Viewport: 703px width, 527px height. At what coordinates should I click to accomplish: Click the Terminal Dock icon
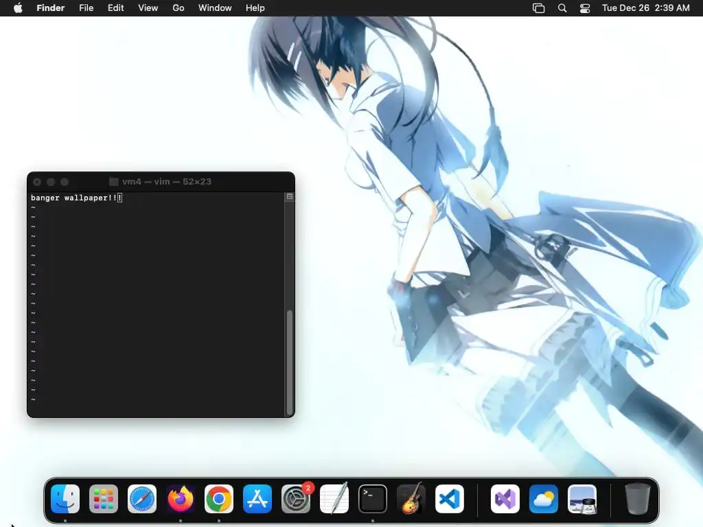point(373,499)
